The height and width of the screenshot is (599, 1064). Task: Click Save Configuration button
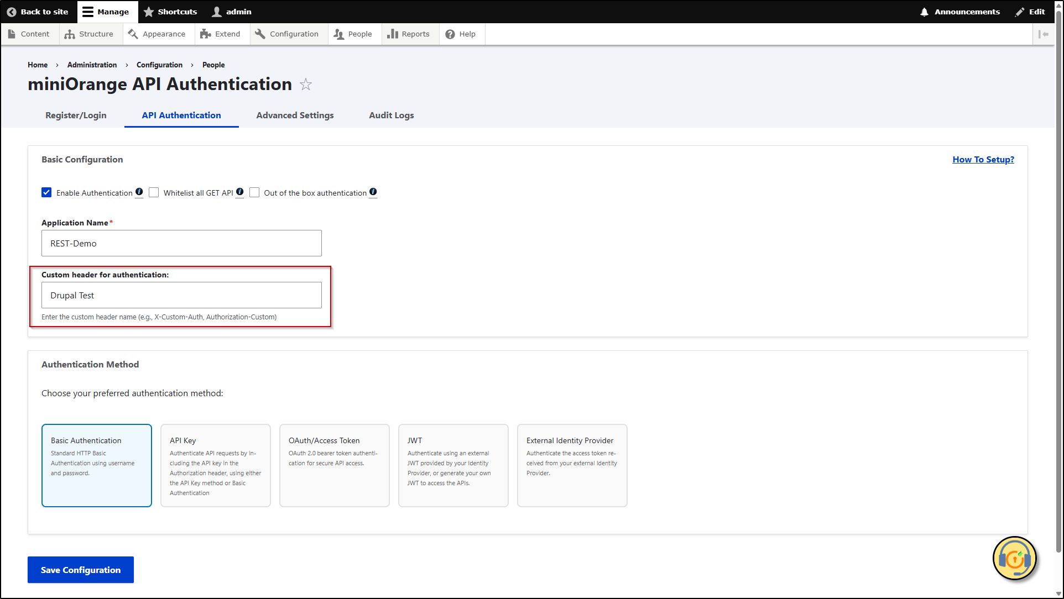tap(81, 570)
